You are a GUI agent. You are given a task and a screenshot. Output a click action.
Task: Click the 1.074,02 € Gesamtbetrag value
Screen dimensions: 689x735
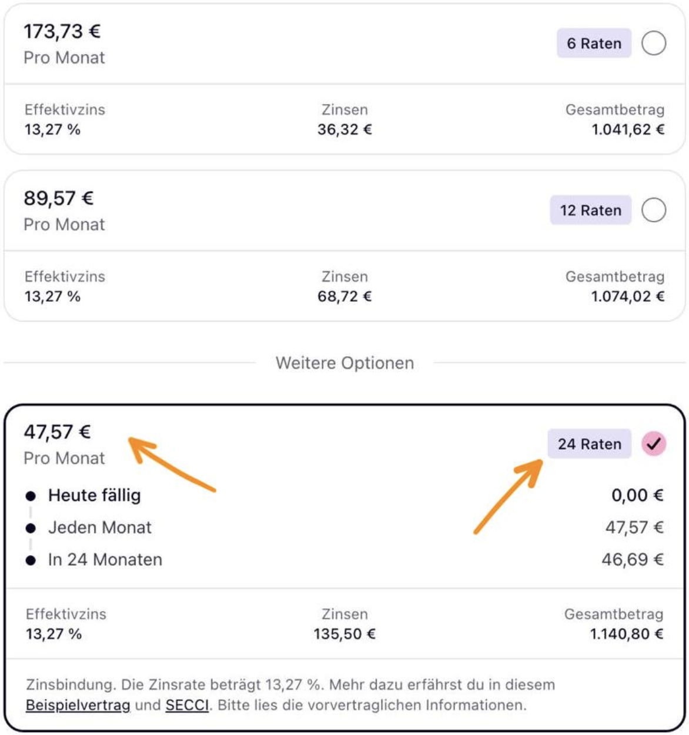click(x=628, y=297)
